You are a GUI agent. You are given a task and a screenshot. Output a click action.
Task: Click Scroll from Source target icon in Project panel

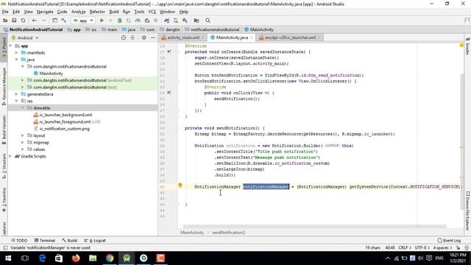(124, 38)
